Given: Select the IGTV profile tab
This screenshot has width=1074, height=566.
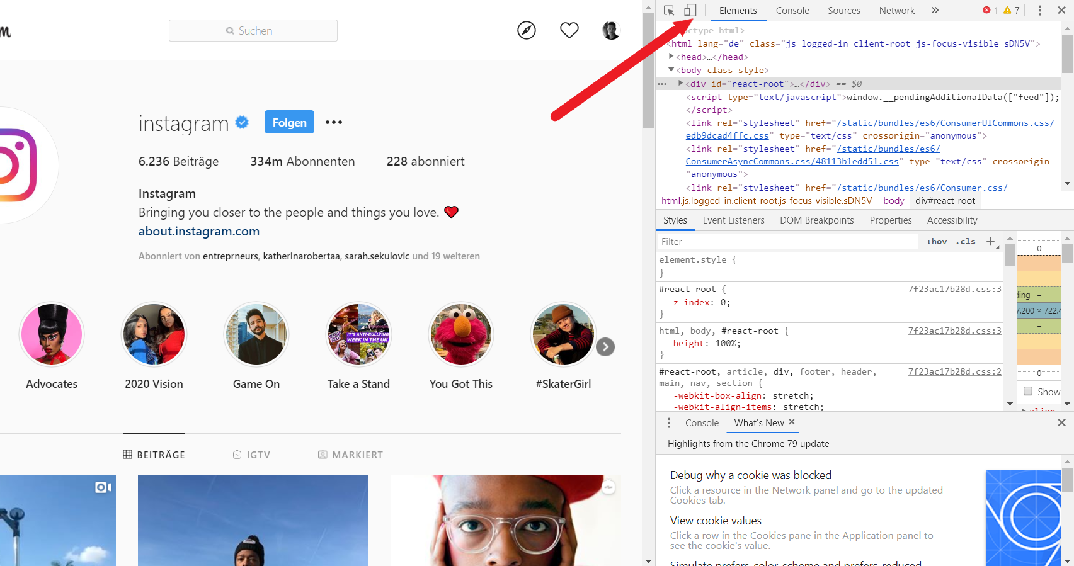Looking at the screenshot, I should tap(251, 455).
